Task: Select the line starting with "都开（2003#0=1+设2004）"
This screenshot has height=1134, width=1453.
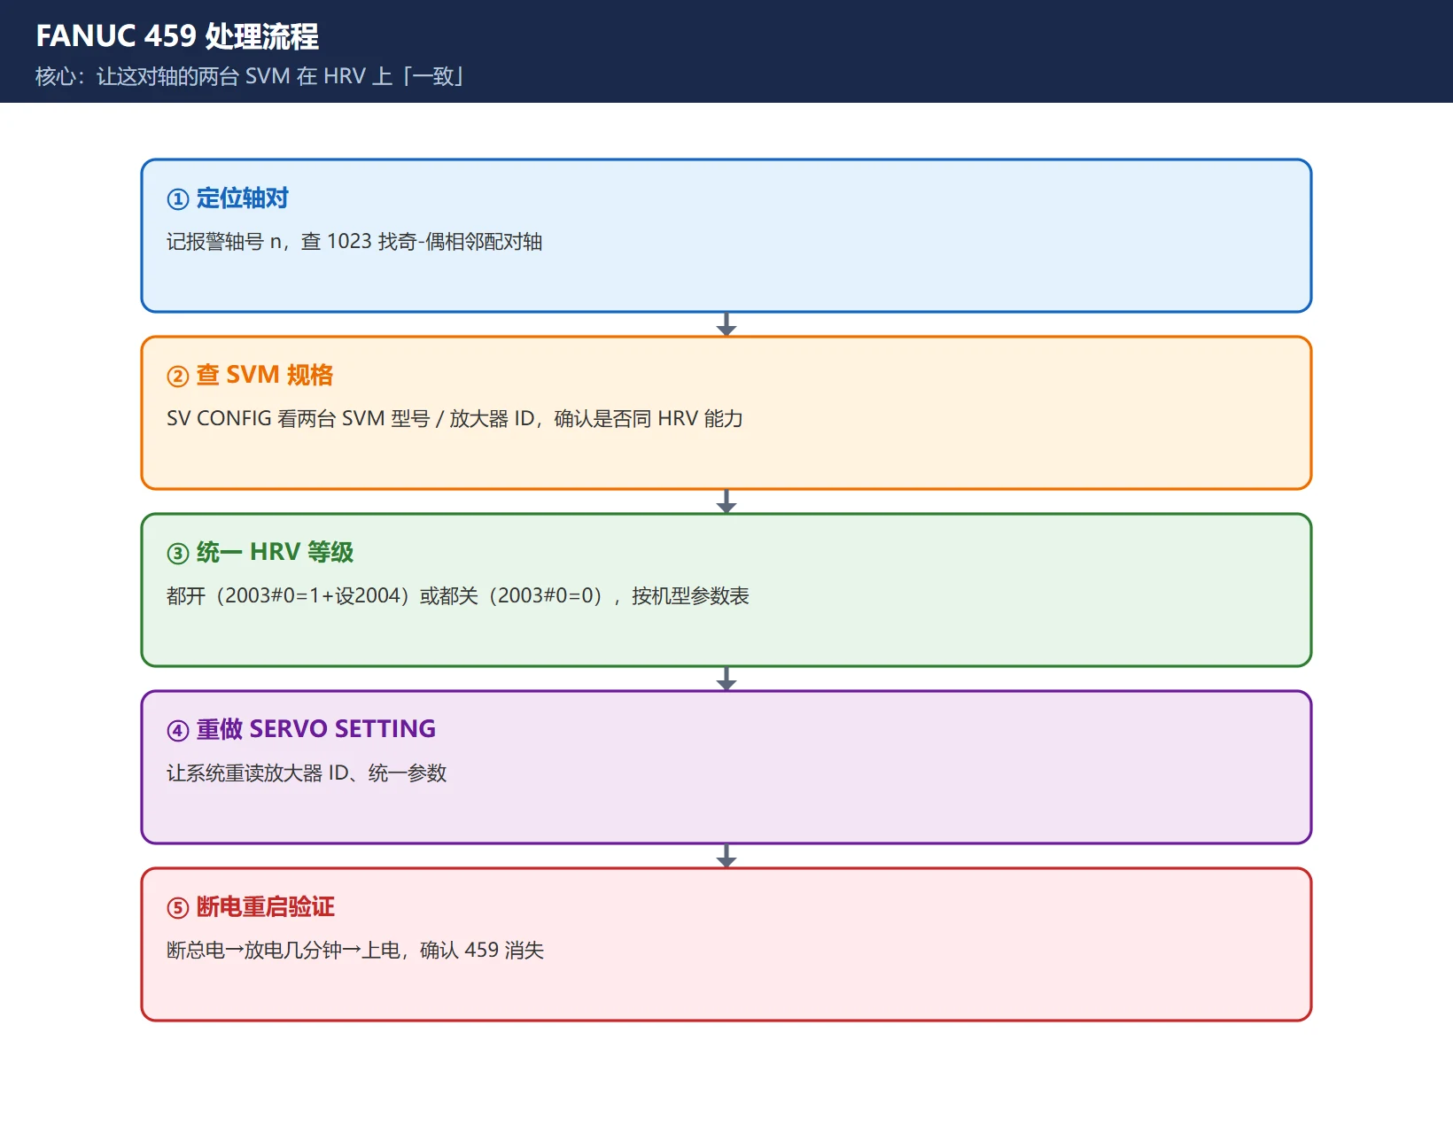Action: tap(458, 596)
